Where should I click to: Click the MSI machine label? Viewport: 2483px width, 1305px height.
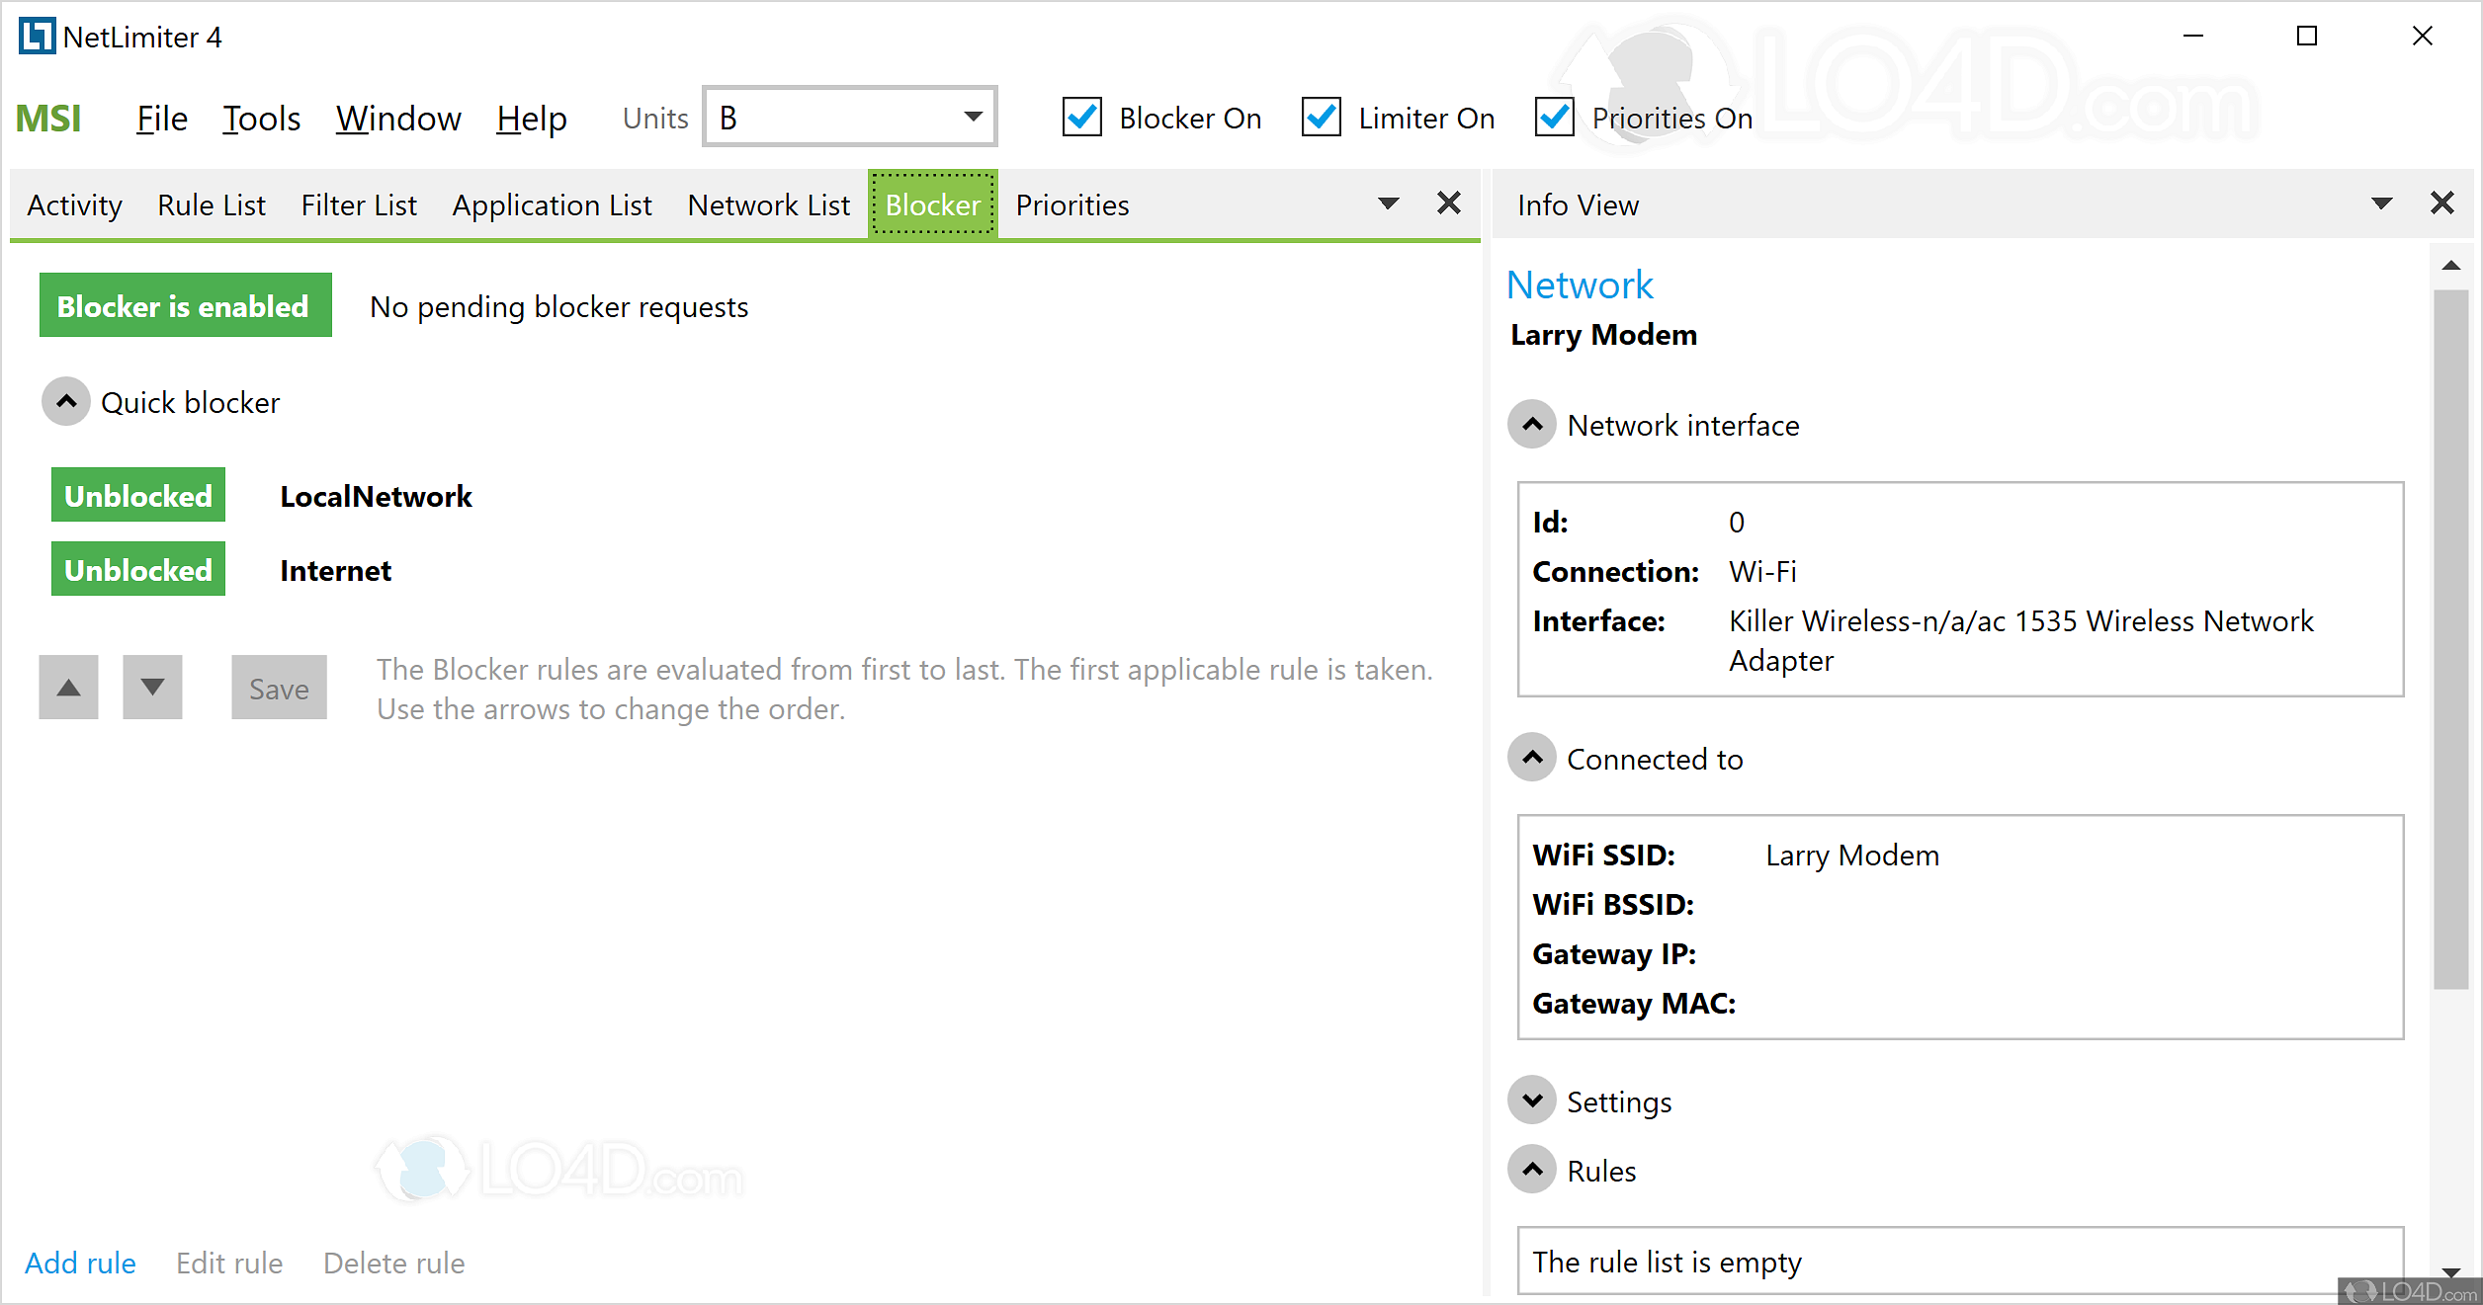point(48,119)
